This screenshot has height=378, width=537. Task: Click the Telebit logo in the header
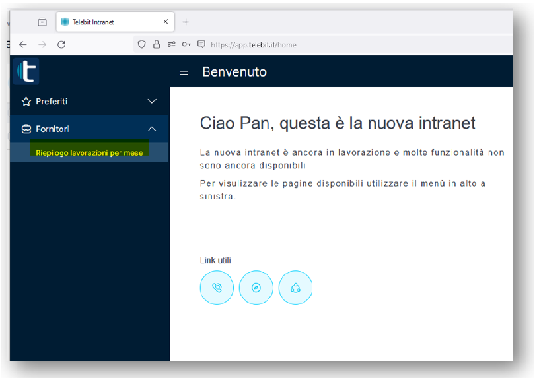pyautogui.click(x=26, y=71)
